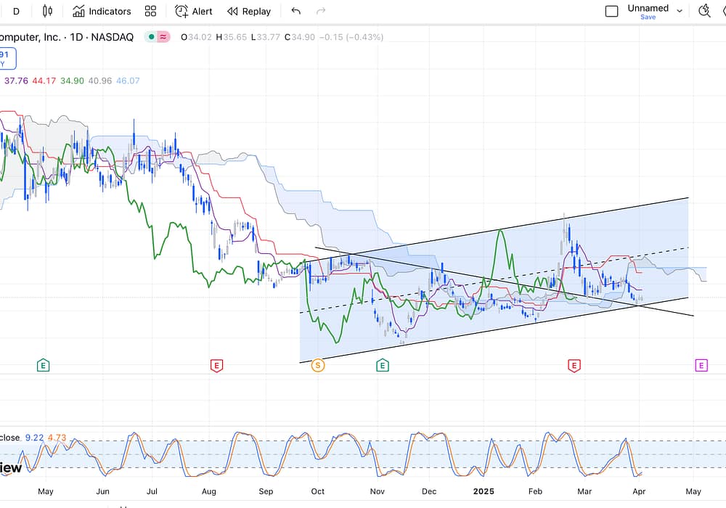Open the Indicators dialog
The width and height of the screenshot is (726, 508).
pos(102,11)
